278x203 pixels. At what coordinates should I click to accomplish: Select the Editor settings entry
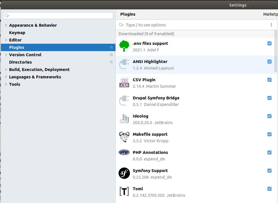point(15,40)
